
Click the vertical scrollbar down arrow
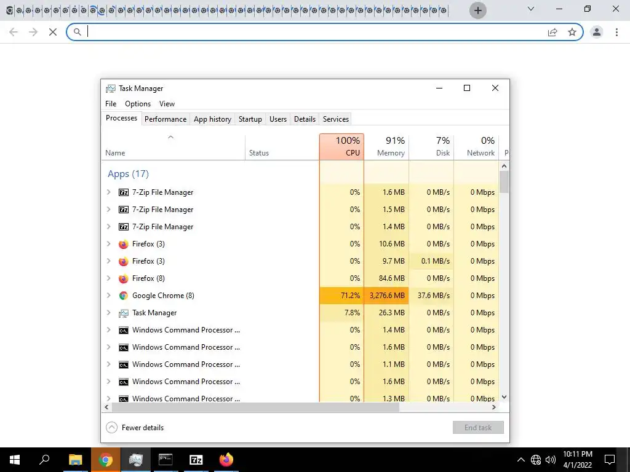click(x=504, y=397)
